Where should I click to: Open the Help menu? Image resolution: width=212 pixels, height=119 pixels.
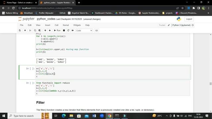click(87, 25)
